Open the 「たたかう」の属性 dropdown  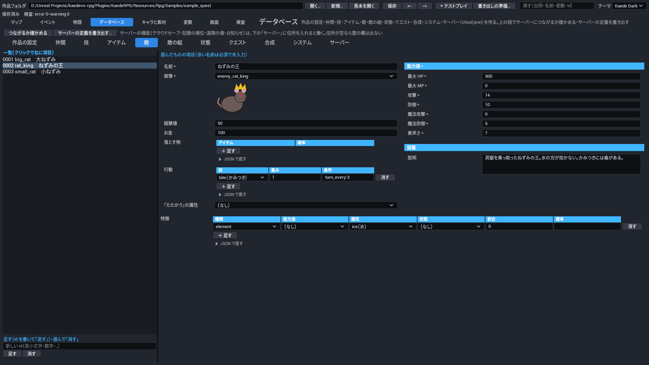[x=306, y=205]
